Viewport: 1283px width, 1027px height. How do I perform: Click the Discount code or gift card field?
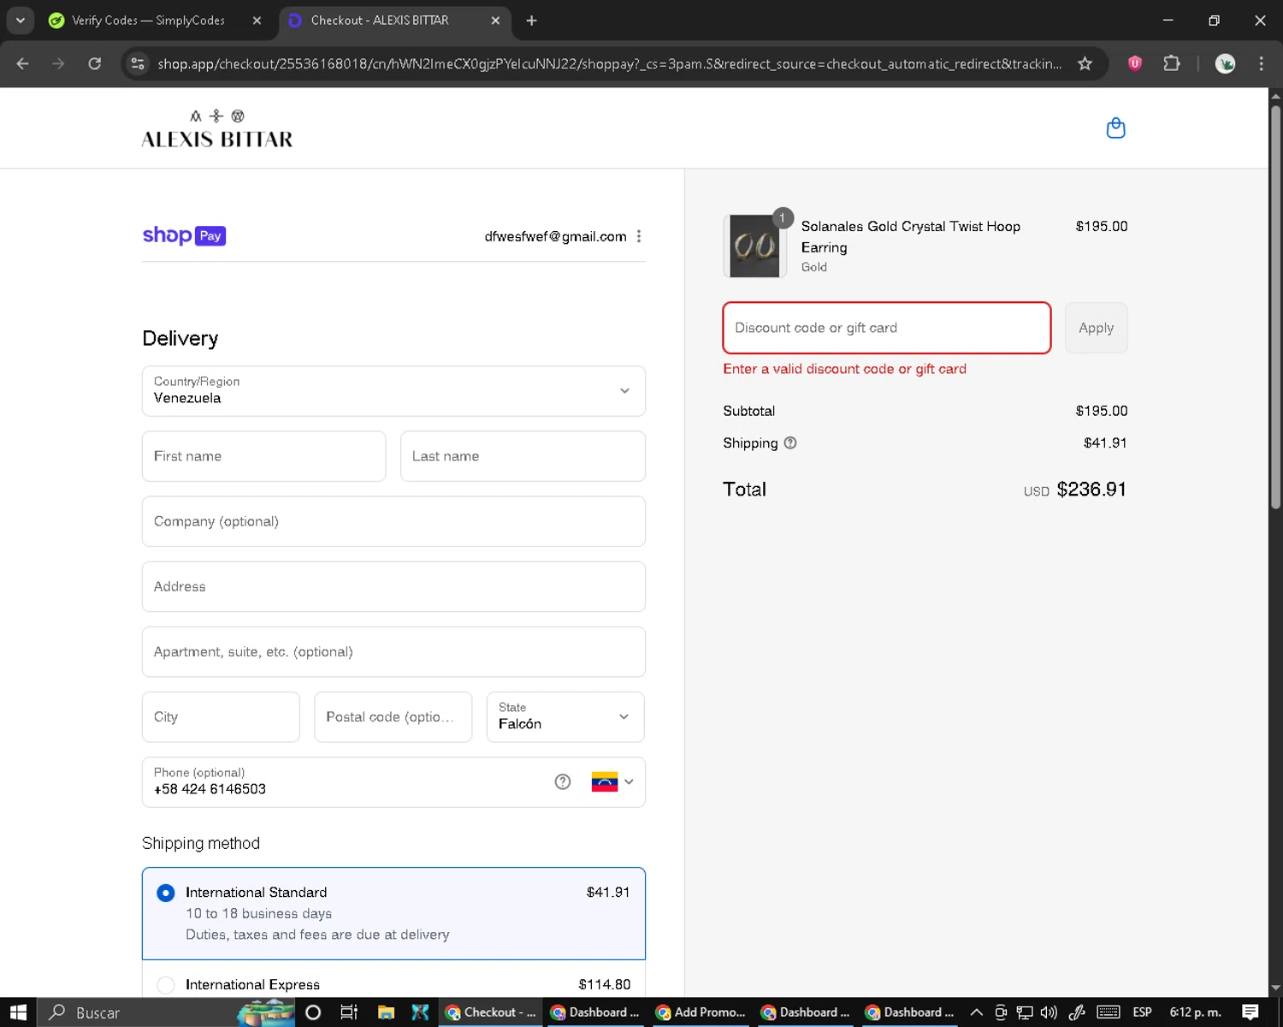point(887,328)
